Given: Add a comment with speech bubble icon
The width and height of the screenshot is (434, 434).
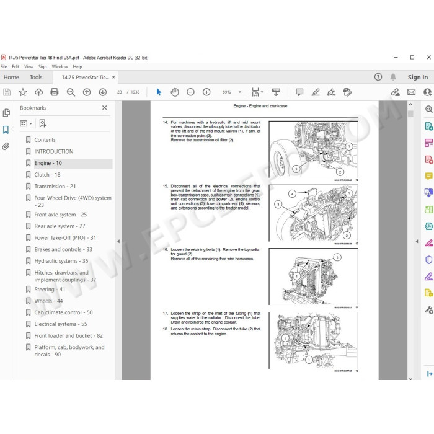Looking at the screenshot, I should [299, 92].
